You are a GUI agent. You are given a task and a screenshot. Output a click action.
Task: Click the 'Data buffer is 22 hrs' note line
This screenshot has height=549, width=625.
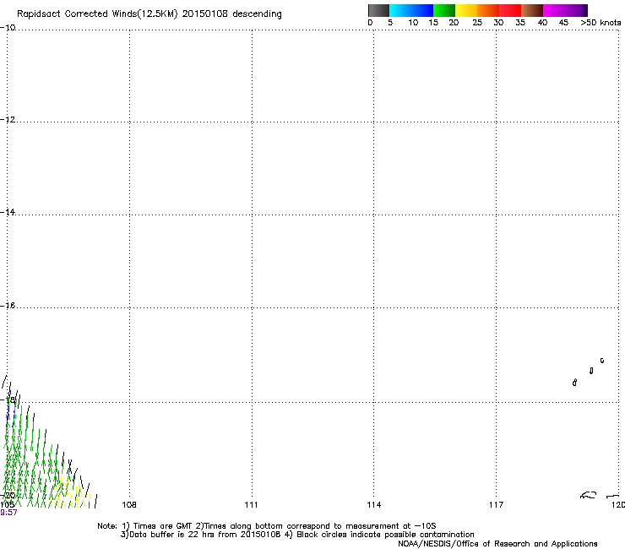(297, 535)
